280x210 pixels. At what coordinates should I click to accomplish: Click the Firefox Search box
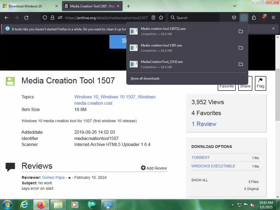click(x=194, y=18)
